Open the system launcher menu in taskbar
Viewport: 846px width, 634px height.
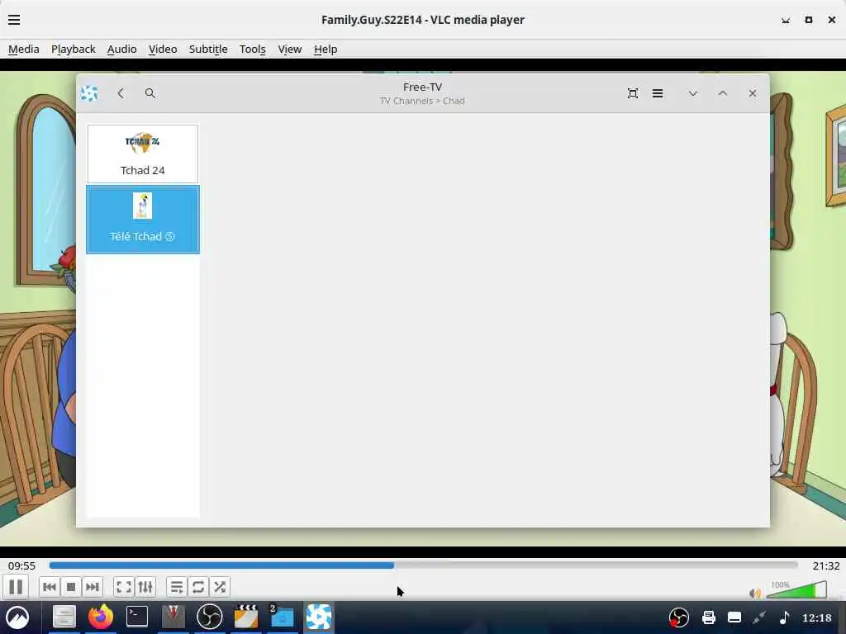point(17,617)
